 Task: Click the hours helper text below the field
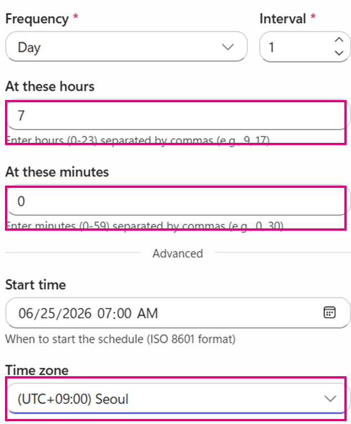pyautogui.click(x=138, y=141)
